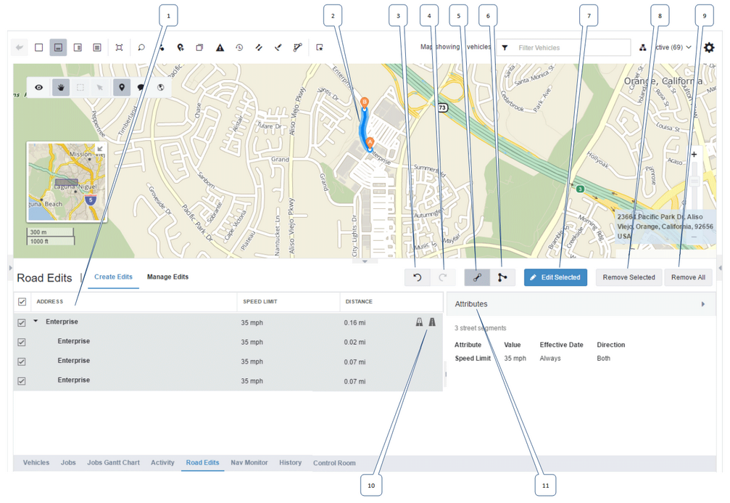Activate the link segments mode button
Viewport: 730px width, 503px height.
click(x=477, y=277)
